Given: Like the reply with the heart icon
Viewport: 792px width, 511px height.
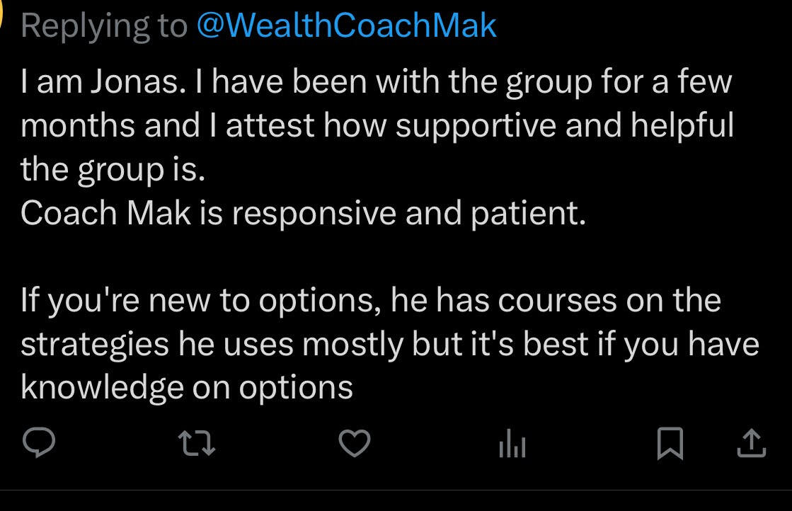Looking at the screenshot, I should click(354, 444).
